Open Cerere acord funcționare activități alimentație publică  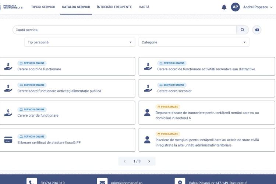[67, 88]
